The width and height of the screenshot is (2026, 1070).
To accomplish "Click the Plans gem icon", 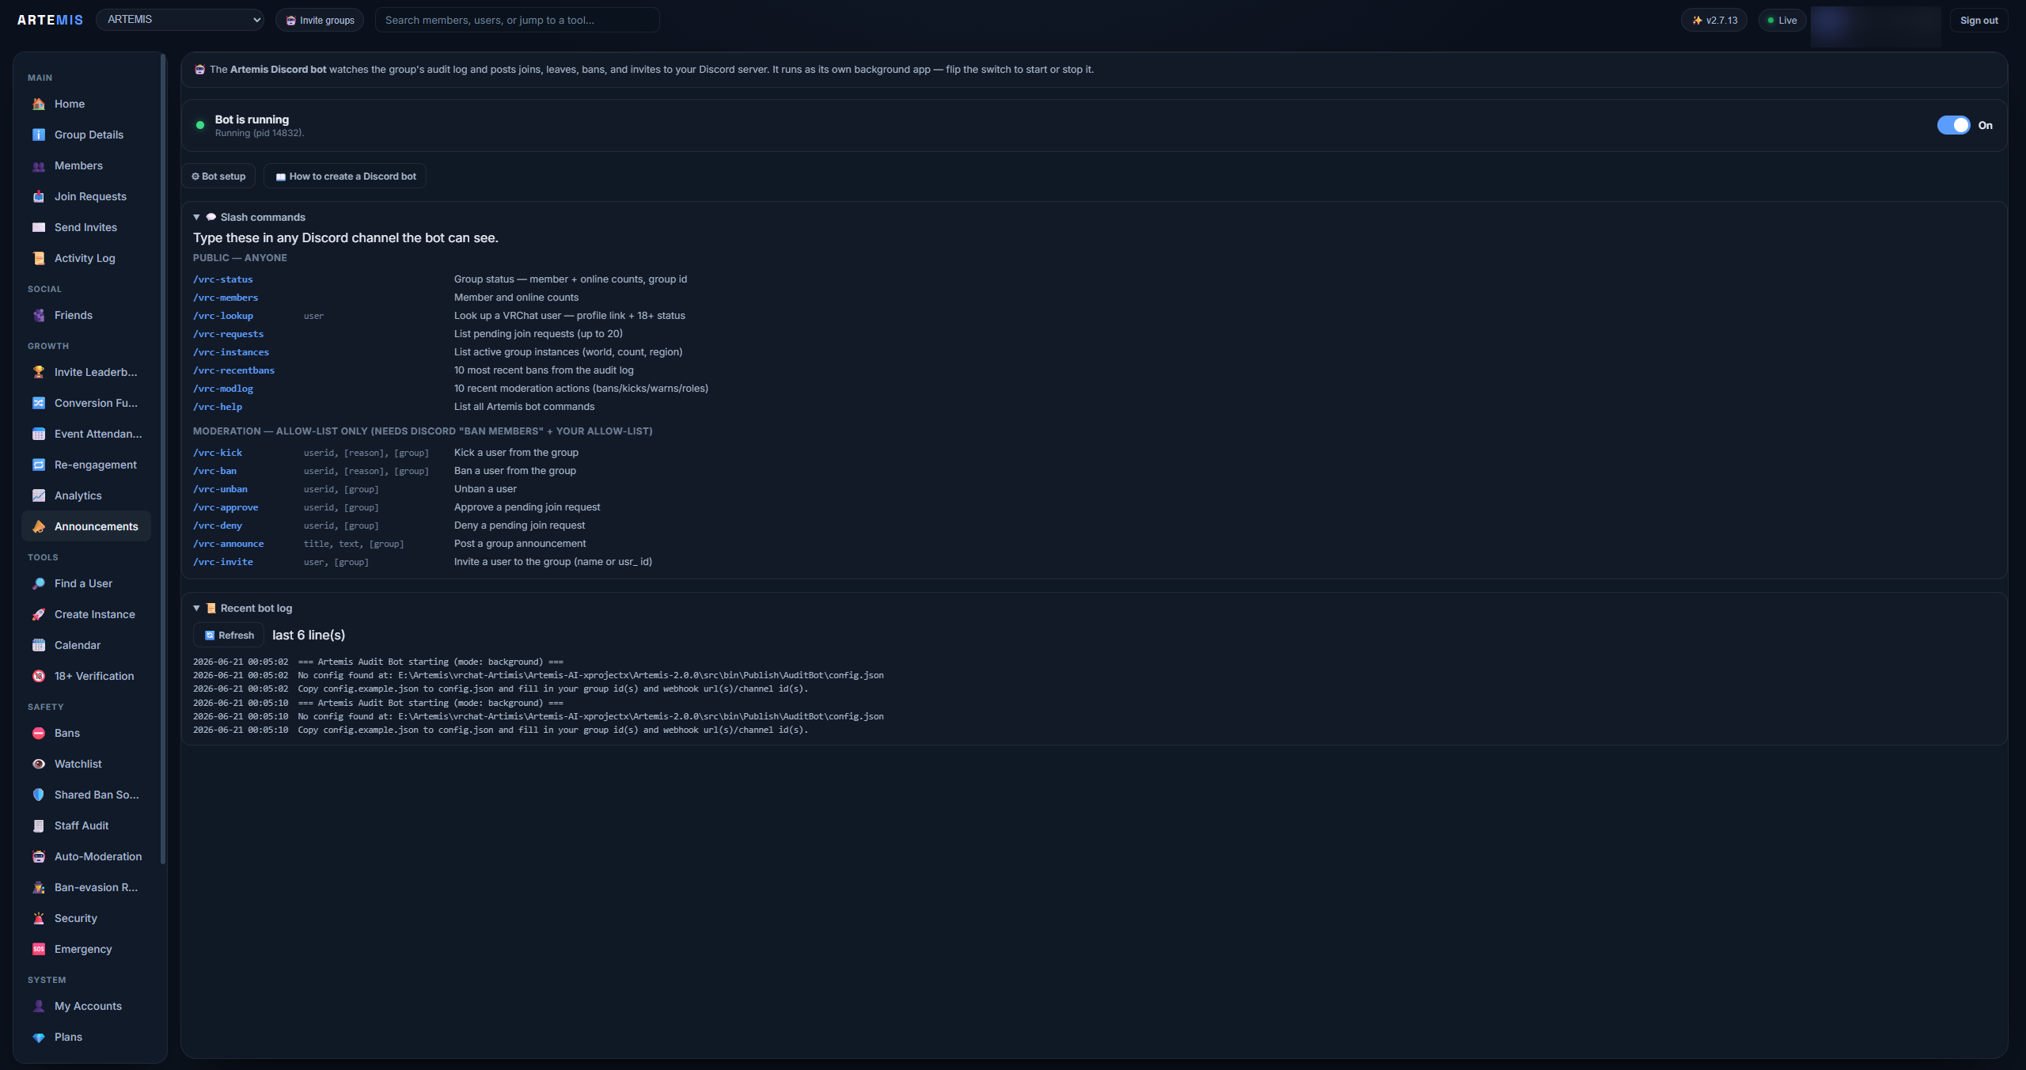I will pyautogui.click(x=39, y=1037).
